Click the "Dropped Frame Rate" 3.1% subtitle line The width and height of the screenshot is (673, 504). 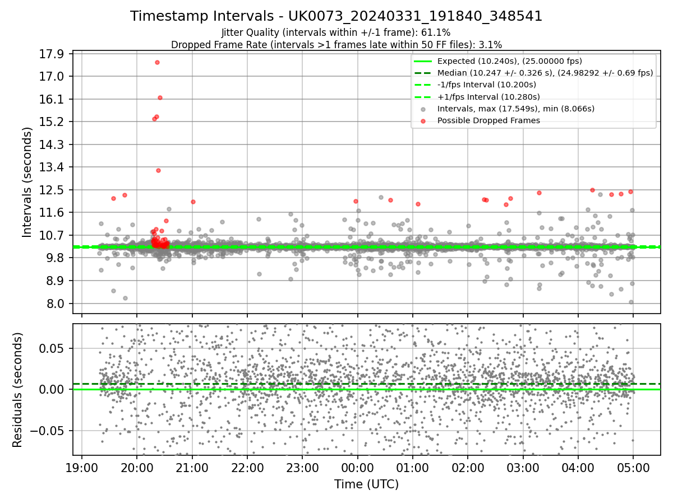[336, 44]
